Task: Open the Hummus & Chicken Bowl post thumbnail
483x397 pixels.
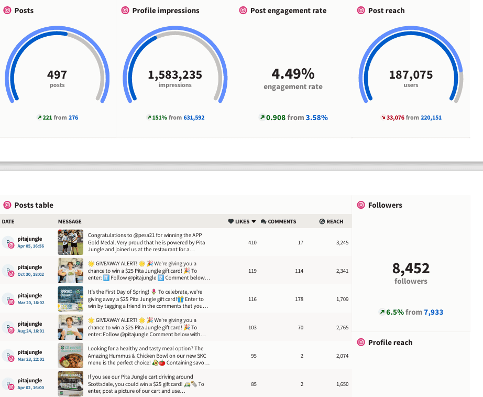Action: pyautogui.click(x=71, y=356)
